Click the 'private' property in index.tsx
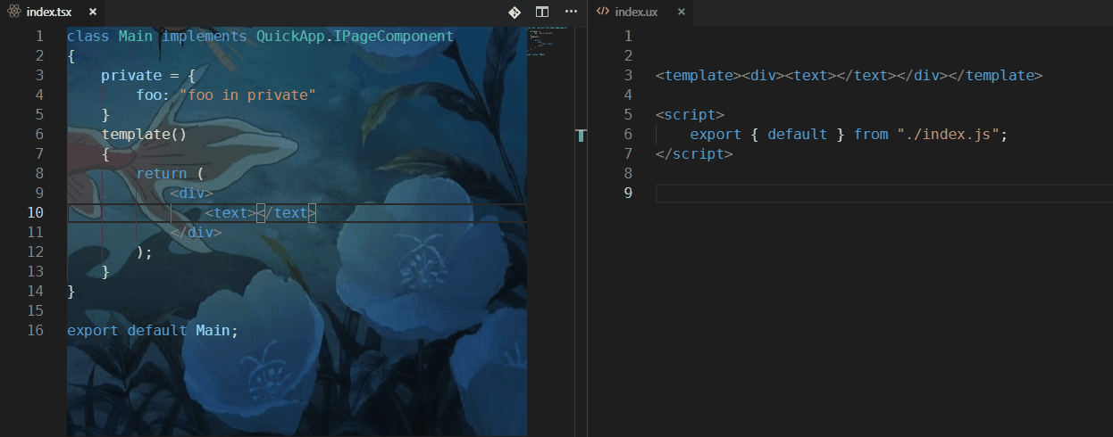This screenshot has width=1113, height=437. tap(131, 75)
